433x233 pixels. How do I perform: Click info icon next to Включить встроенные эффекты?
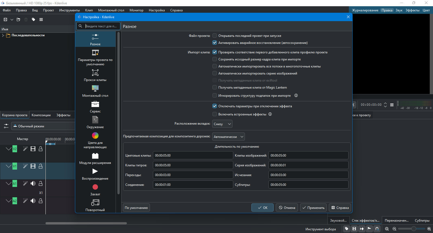[x=270, y=114]
